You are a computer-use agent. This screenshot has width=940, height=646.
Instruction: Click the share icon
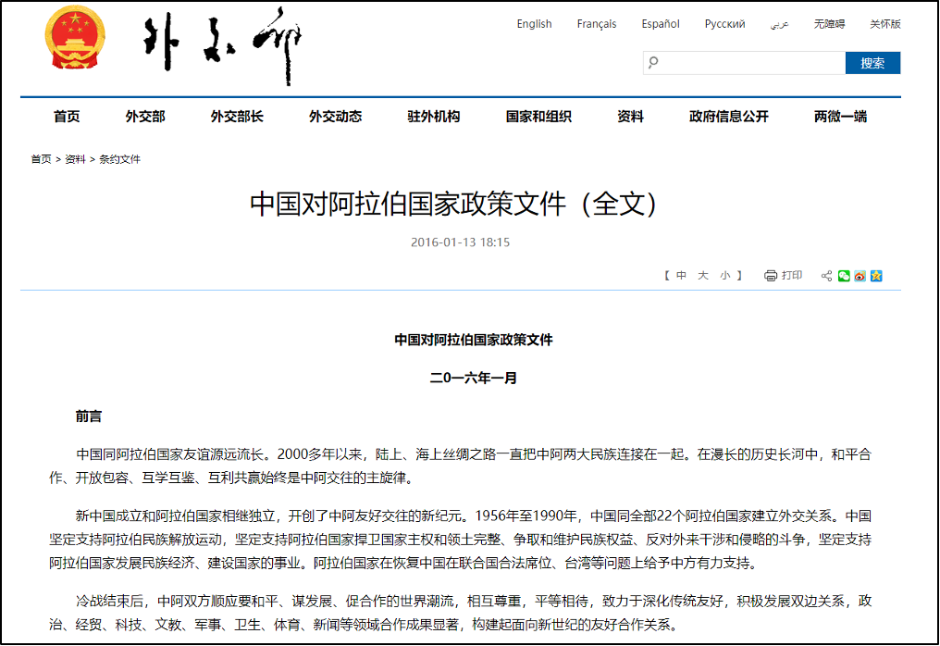826,276
